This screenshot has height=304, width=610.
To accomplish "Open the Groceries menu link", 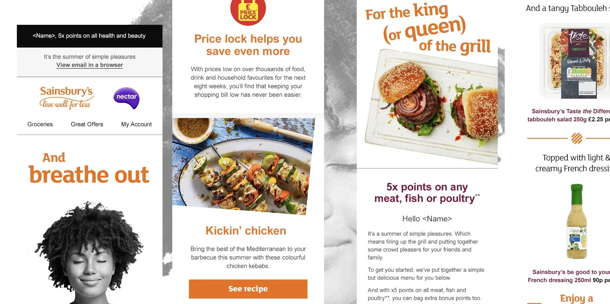I will pos(40,124).
